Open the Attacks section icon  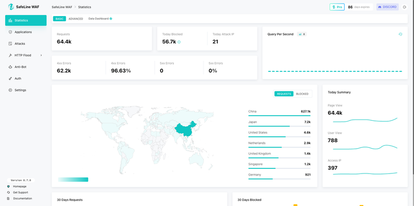pos(10,43)
